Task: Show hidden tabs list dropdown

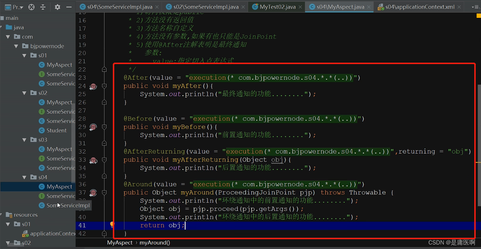Action: coord(475,7)
